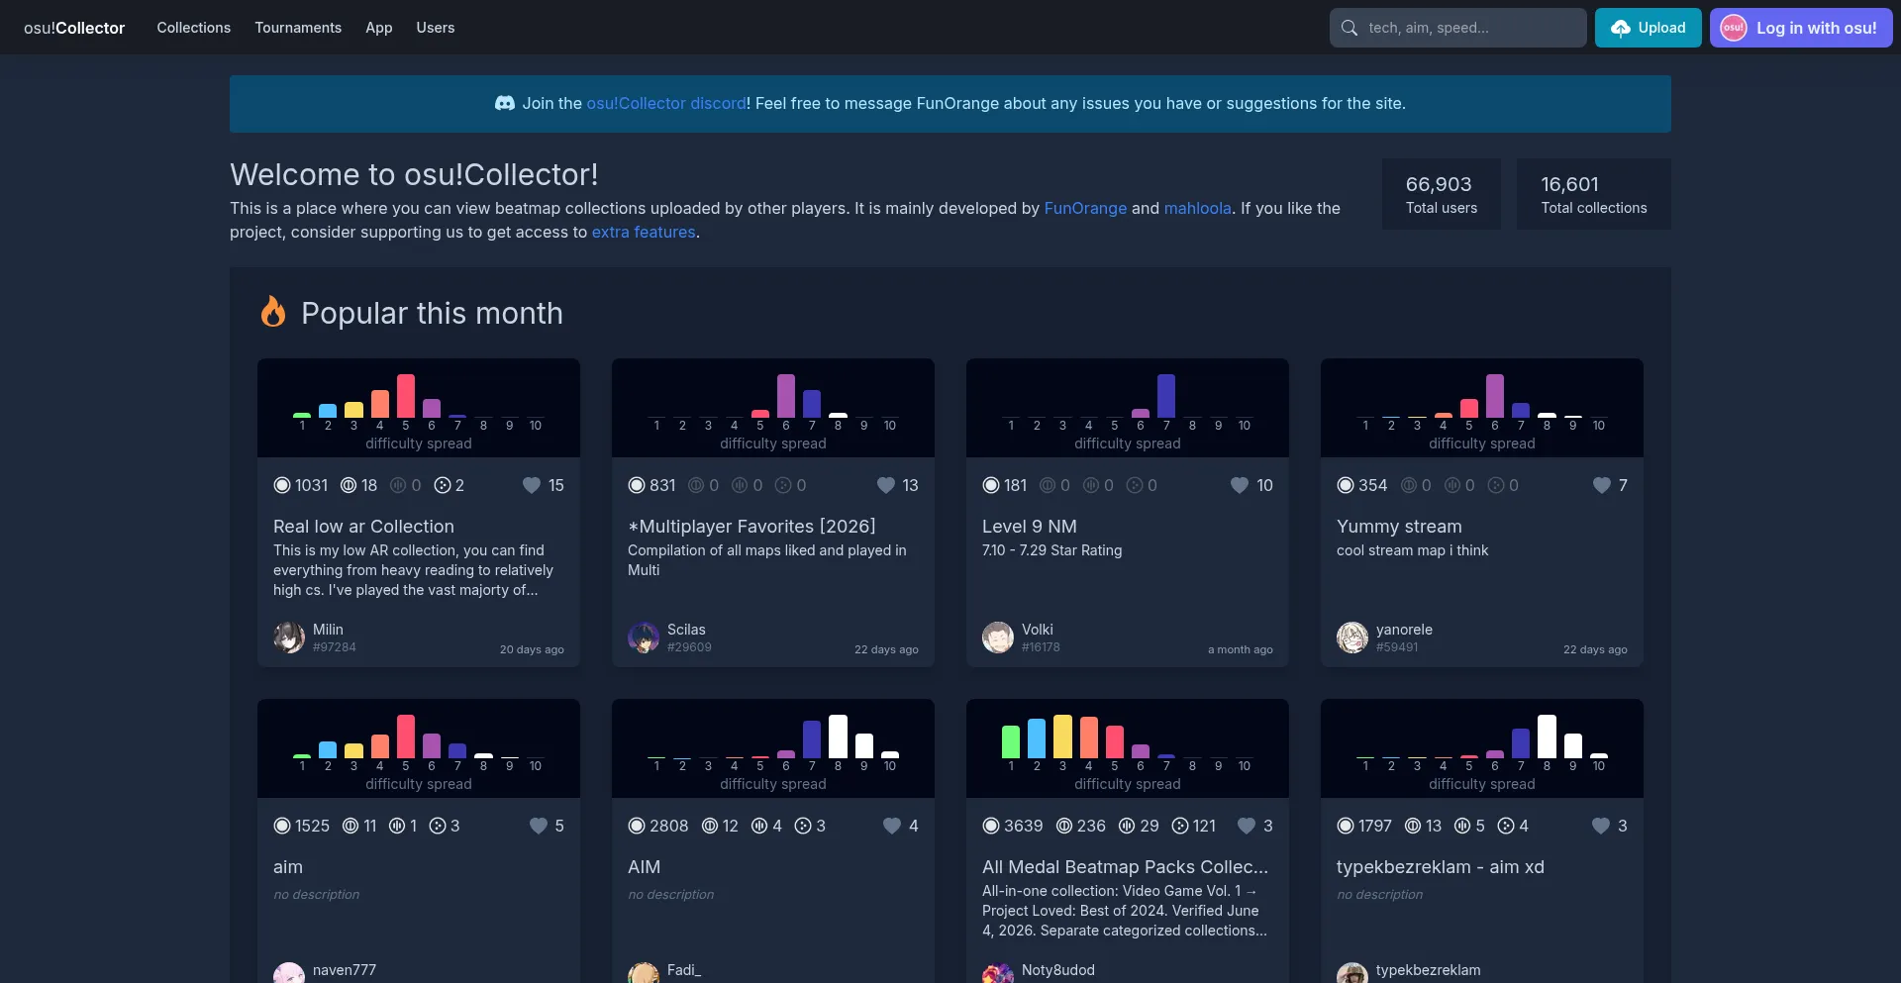Screen dimensions: 1901x983
Task: Click Volki's avatar
Action: click(x=998, y=638)
